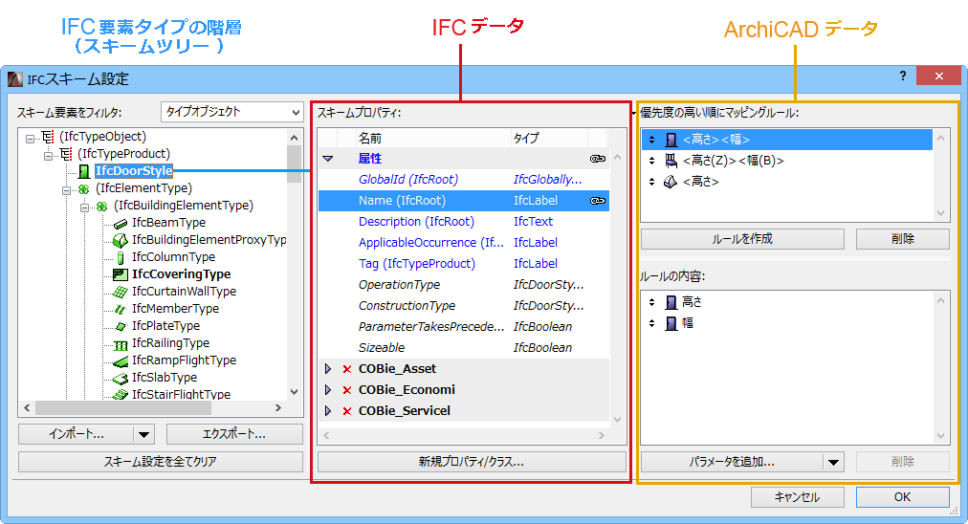Click the キャンセル button
The height and width of the screenshot is (524, 968).
(x=798, y=497)
